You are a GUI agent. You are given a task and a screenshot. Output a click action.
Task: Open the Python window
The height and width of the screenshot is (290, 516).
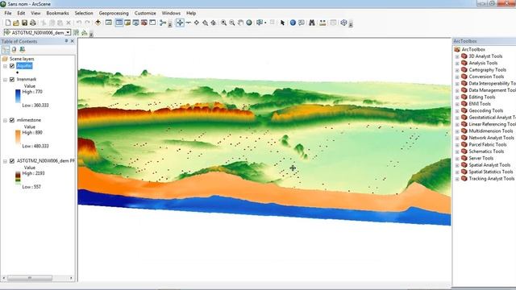[152, 23]
